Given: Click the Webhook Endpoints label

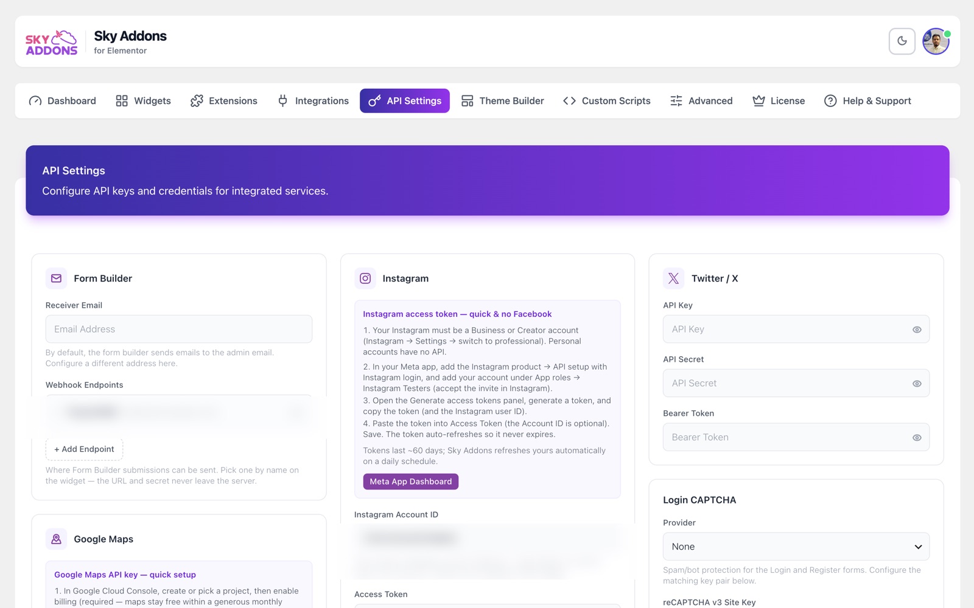Looking at the screenshot, I should click(84, 385).
